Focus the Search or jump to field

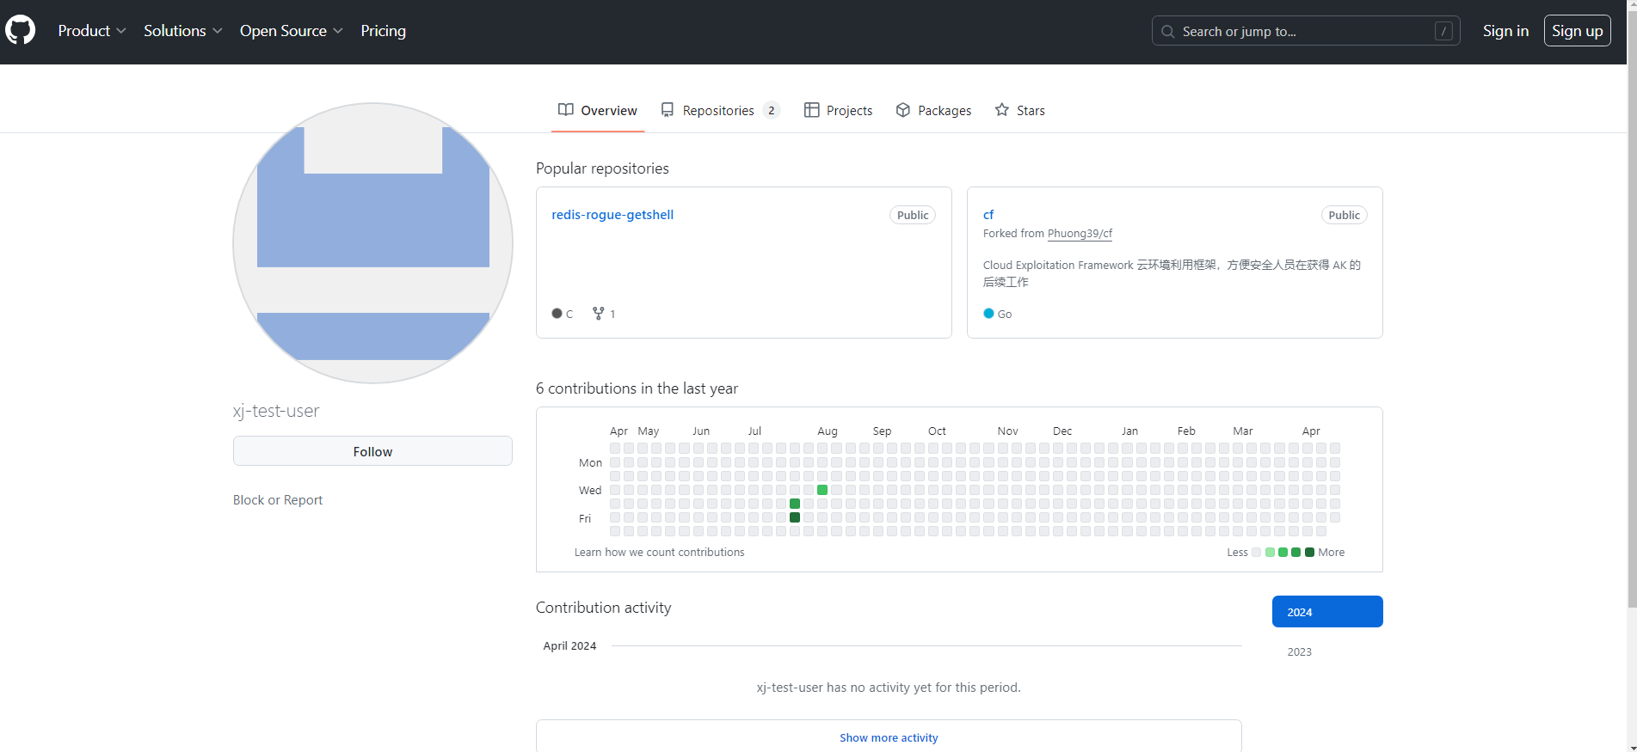pyautogui.click(x=1305, y=31)
